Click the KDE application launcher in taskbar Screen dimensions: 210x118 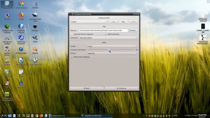[2, 116]
